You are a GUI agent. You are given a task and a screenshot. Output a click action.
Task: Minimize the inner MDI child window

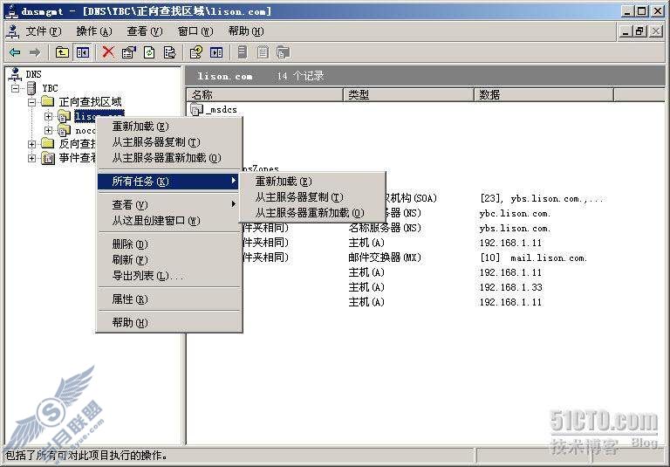(626, 31)
